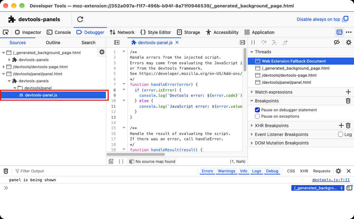
Task: Toggle the Errors console filter
Action: (207, 171)
